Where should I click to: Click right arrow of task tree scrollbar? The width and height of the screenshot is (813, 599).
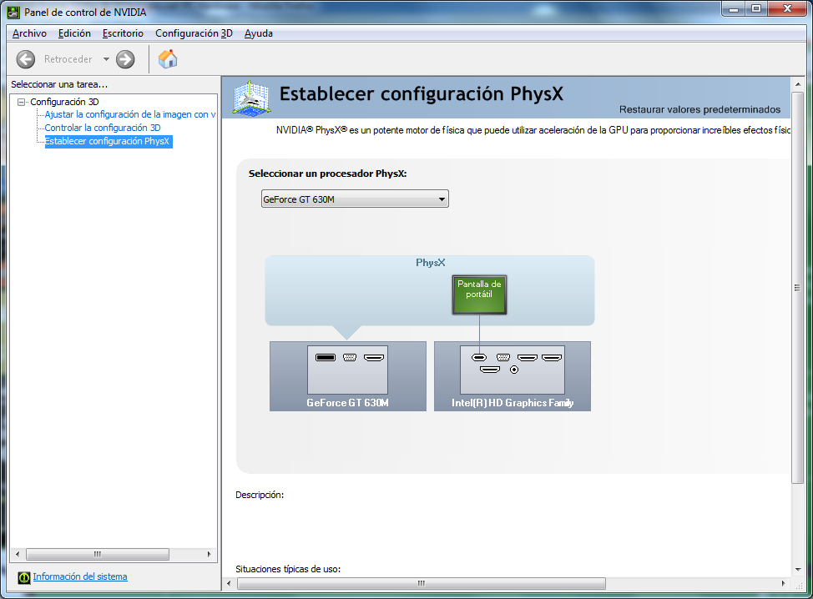[209, 554]
